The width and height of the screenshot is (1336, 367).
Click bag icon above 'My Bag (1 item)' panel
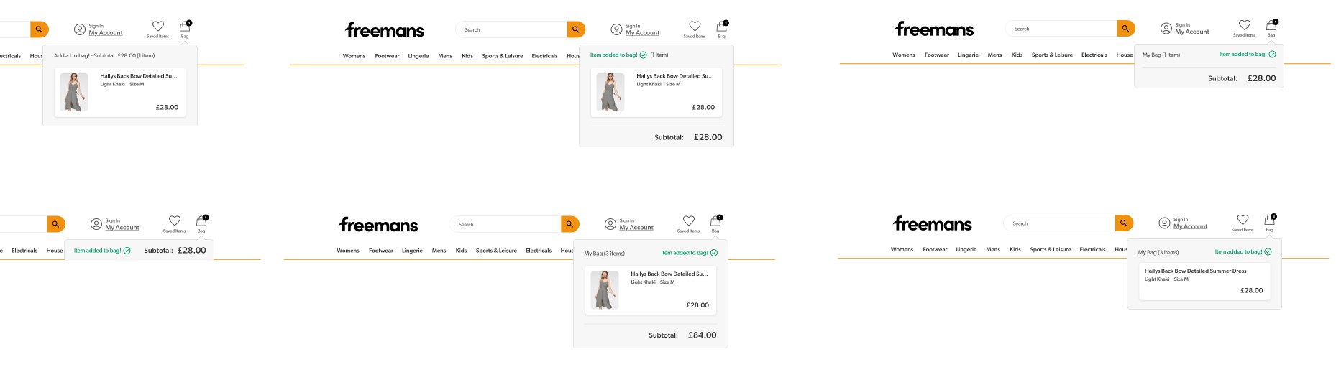click(1271, 26)
